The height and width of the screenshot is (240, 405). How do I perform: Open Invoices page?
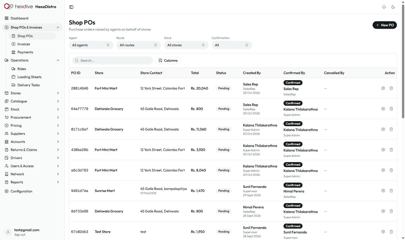32,44
